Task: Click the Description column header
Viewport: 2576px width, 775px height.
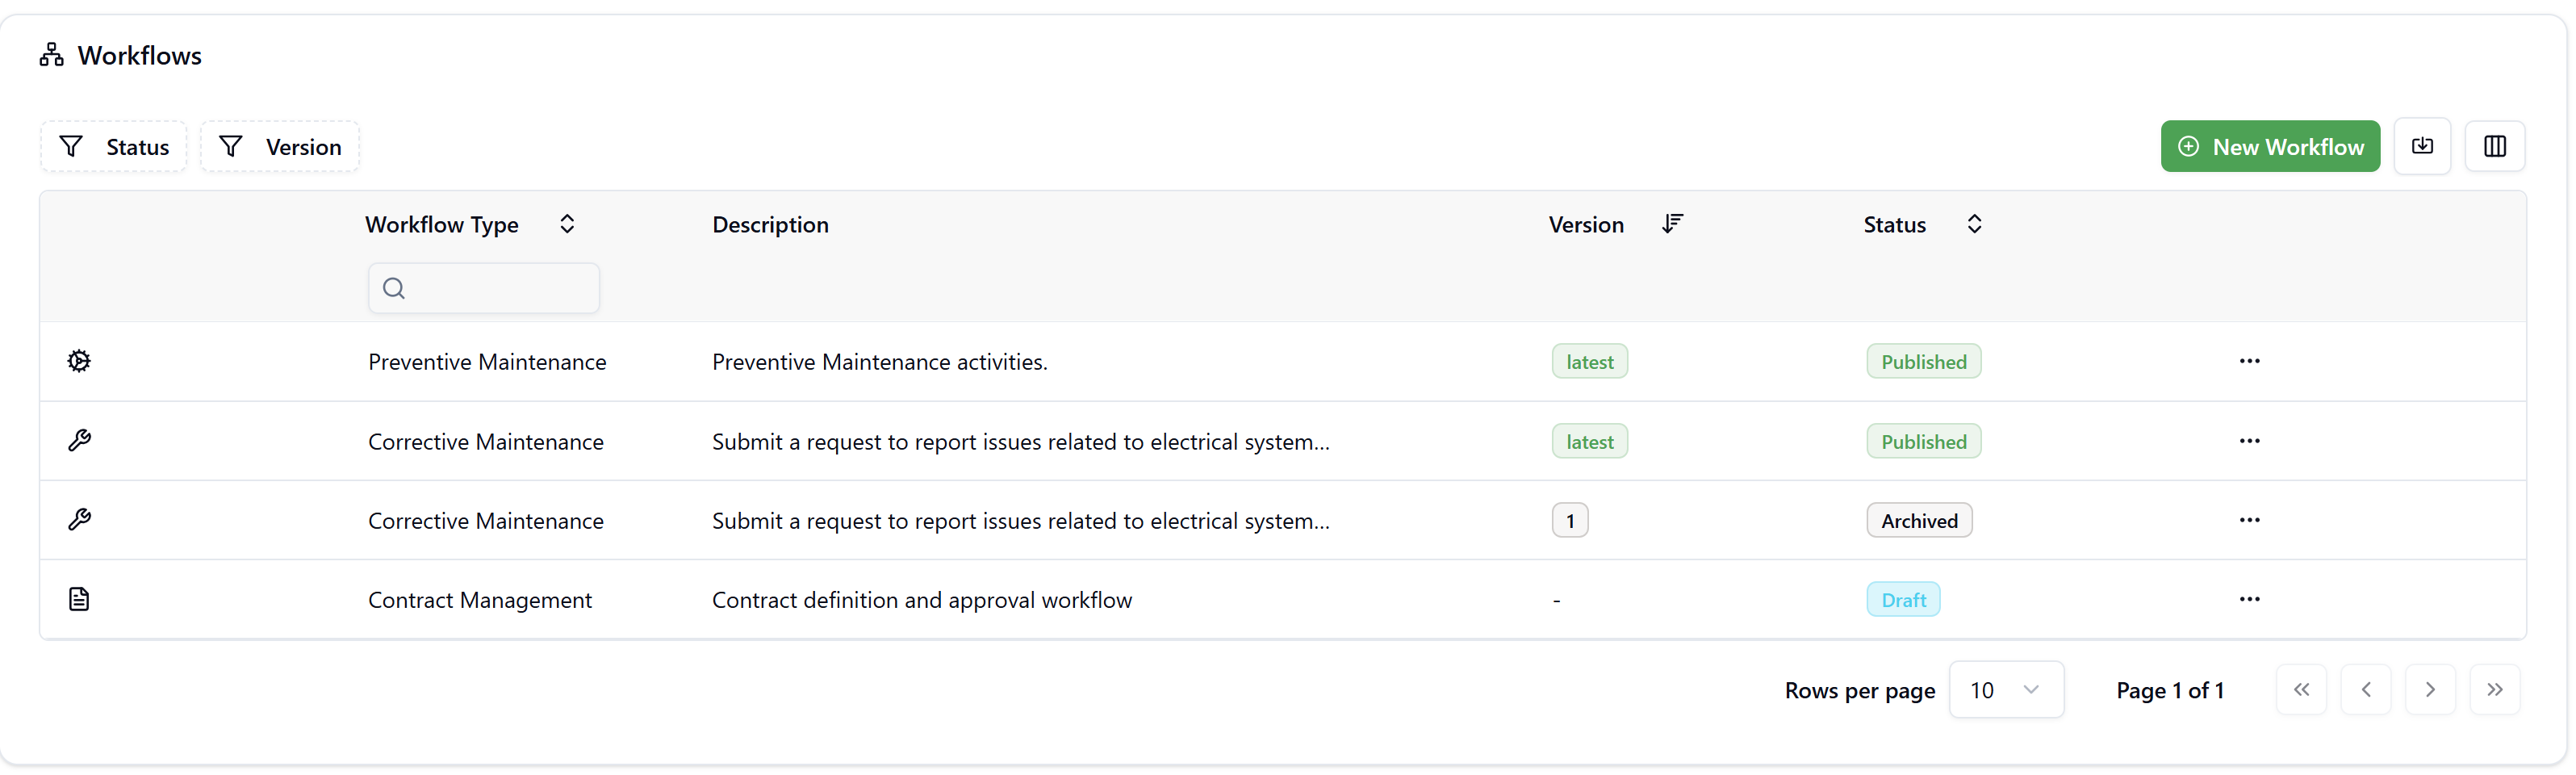Action: coord(770,225)
